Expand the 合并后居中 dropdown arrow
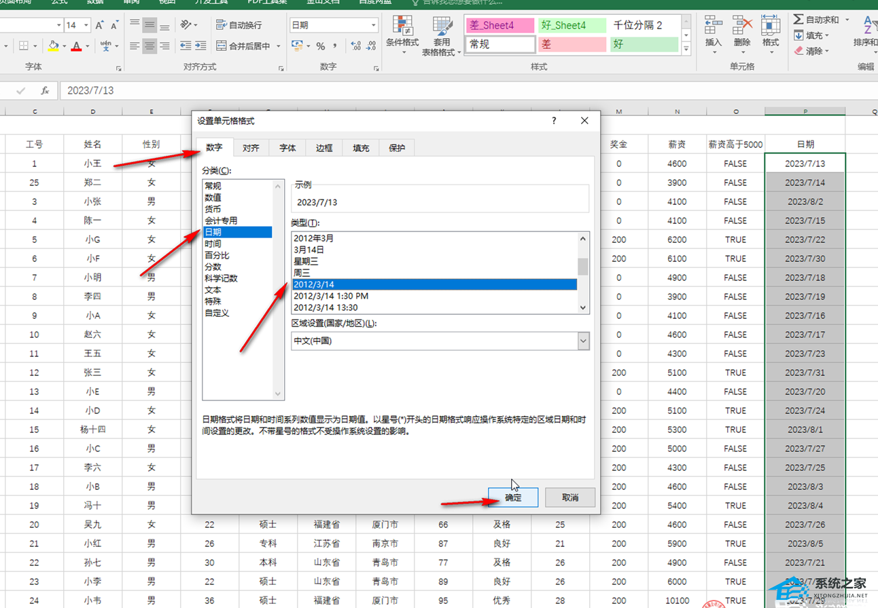Screen dimensions: 878x608 click(x=277, y=46)
